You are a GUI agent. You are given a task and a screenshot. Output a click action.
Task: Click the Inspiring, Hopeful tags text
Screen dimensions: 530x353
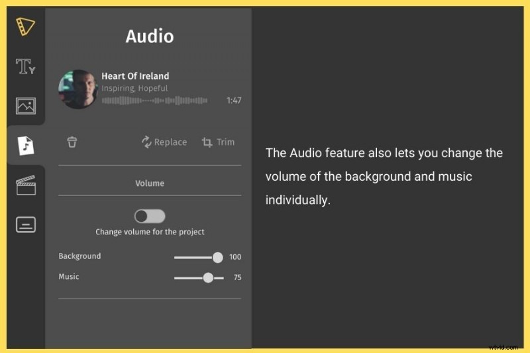[134, 88]
